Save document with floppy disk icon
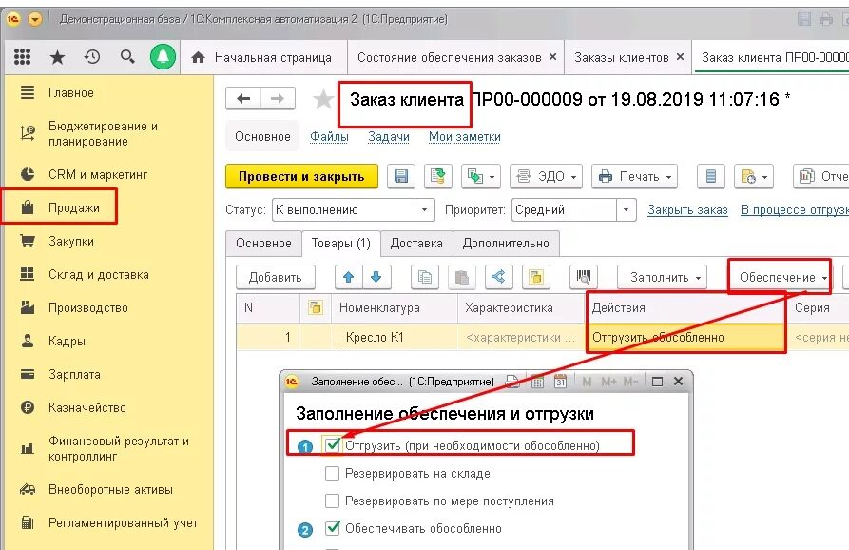Viewport: 849px width, 550px height. coord(401,176)
